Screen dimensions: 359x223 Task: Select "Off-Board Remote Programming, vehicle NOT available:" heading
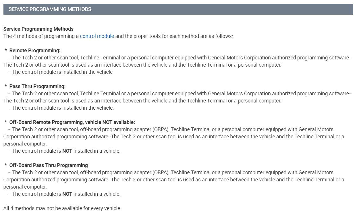[x=72, y=122]
